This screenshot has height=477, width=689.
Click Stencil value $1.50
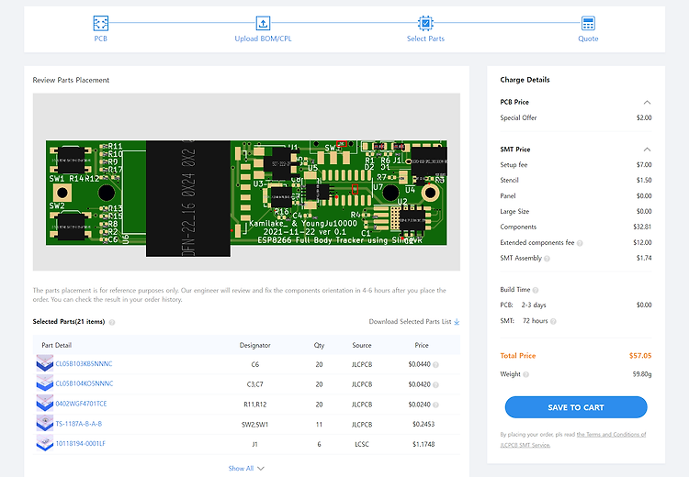[644, 181]
